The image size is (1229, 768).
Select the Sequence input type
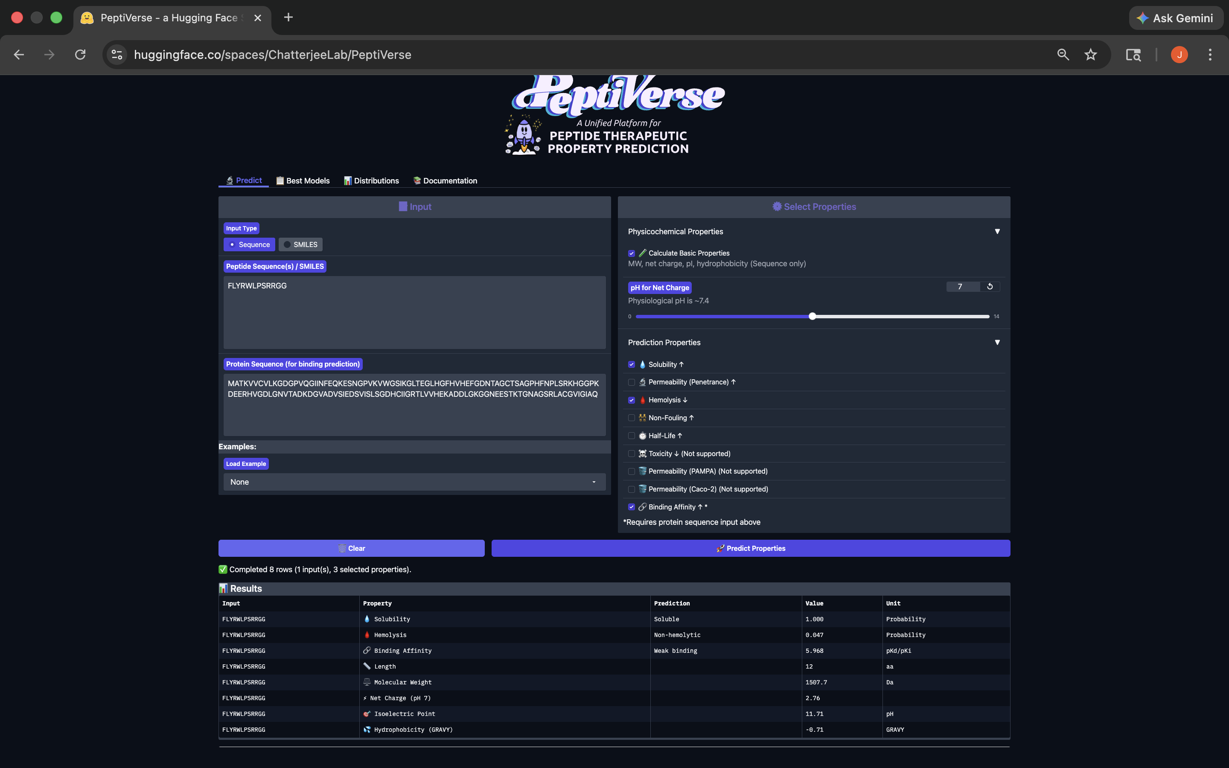tap(249, 244)
